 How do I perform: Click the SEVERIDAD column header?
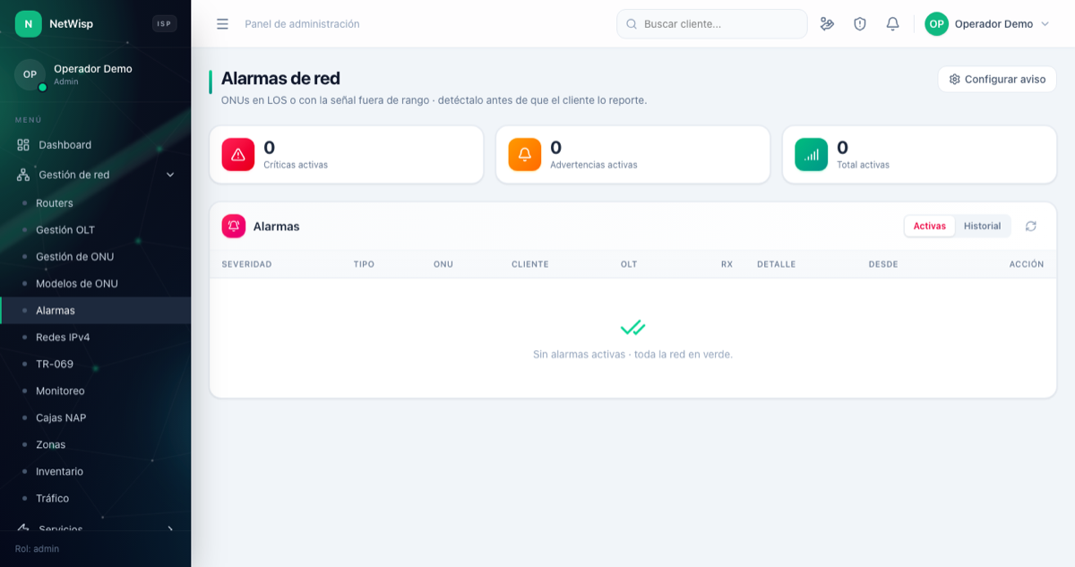pyautogui.click(x=246, y=264)
